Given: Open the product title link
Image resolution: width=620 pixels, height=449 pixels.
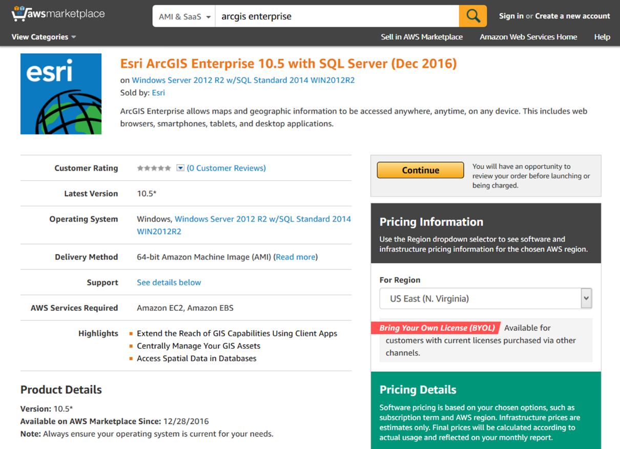Looking at the screenshot, I should (288, 63).
